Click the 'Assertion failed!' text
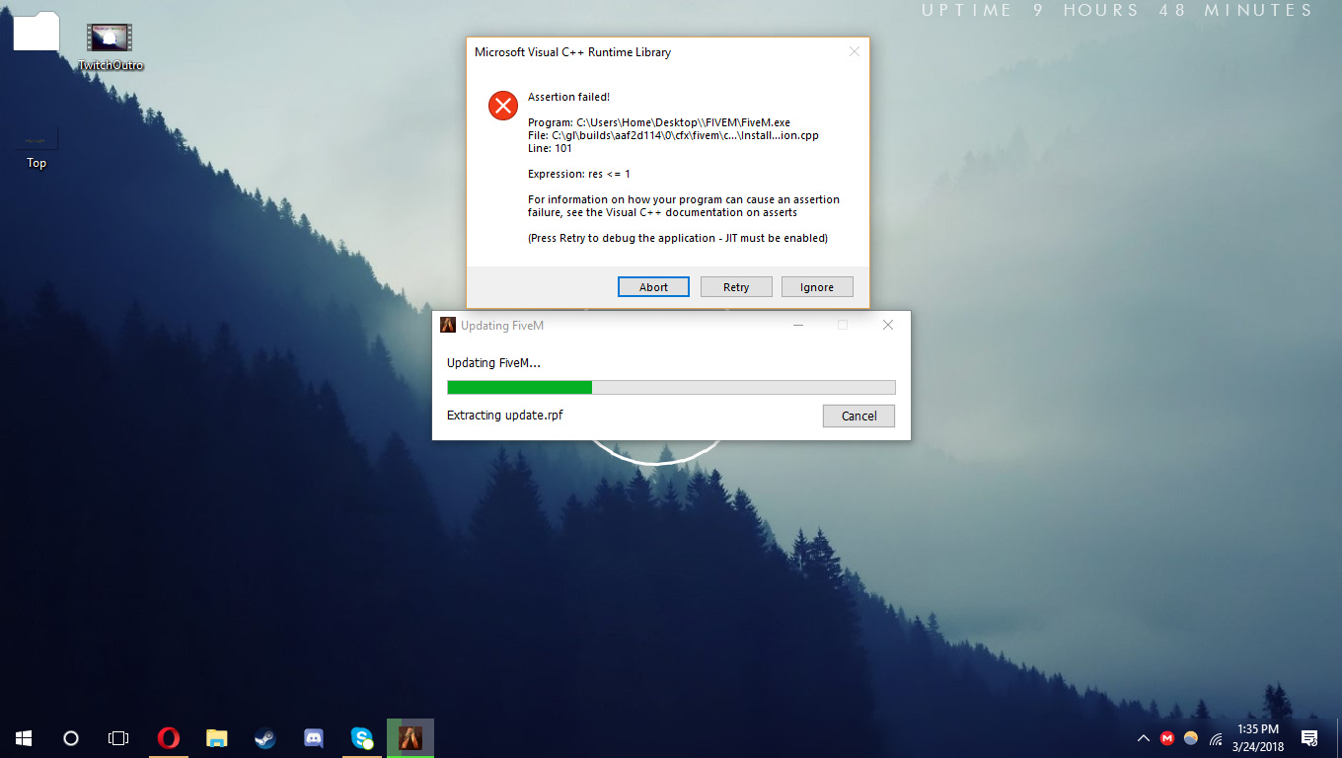Viewport: 1342px width, 758px height. (568, 97)
